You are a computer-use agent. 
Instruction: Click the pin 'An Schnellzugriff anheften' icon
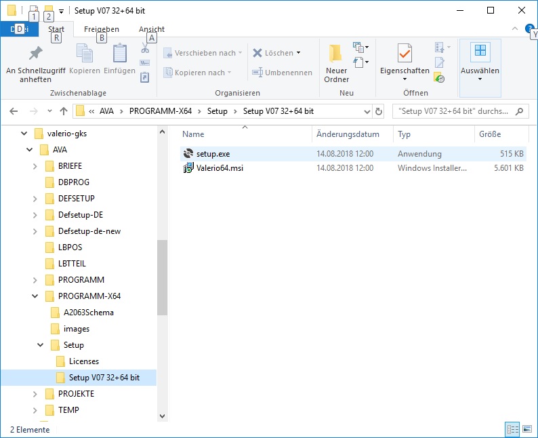[x=35, y=54]
